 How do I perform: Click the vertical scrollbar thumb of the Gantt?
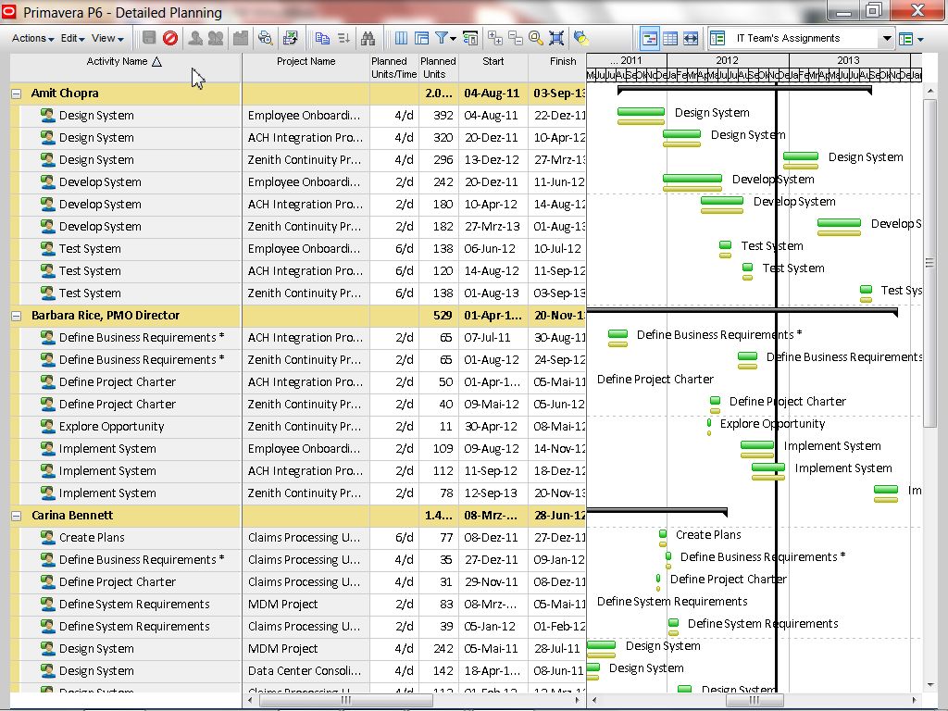(x=929, y=263)
